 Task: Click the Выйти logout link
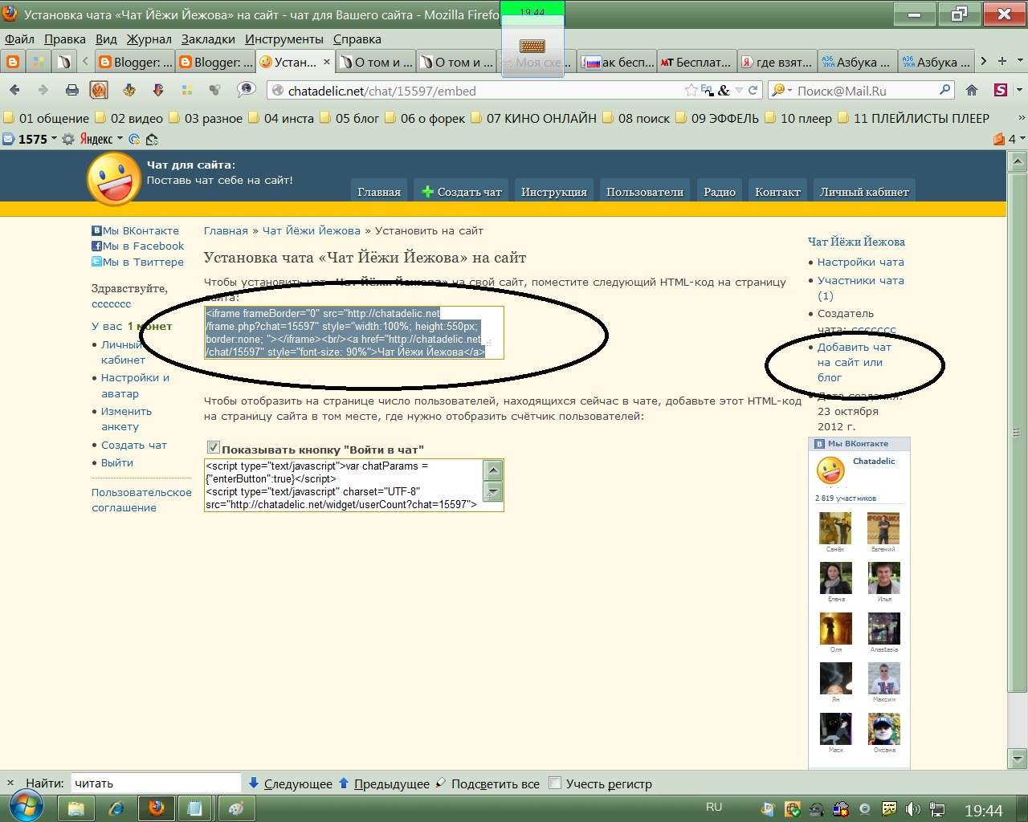117,462
